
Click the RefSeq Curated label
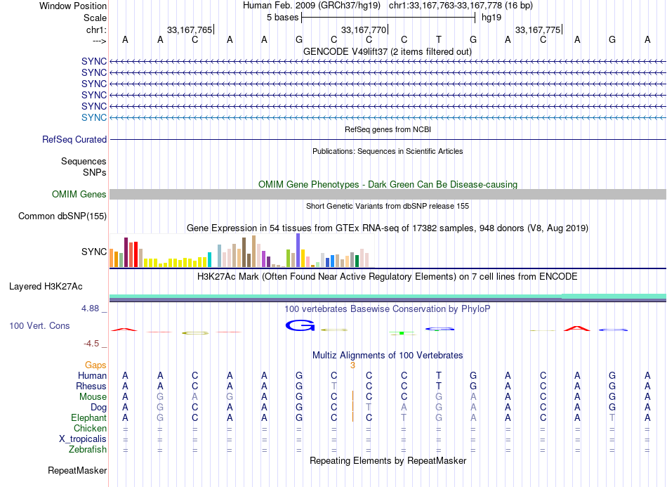74,139
